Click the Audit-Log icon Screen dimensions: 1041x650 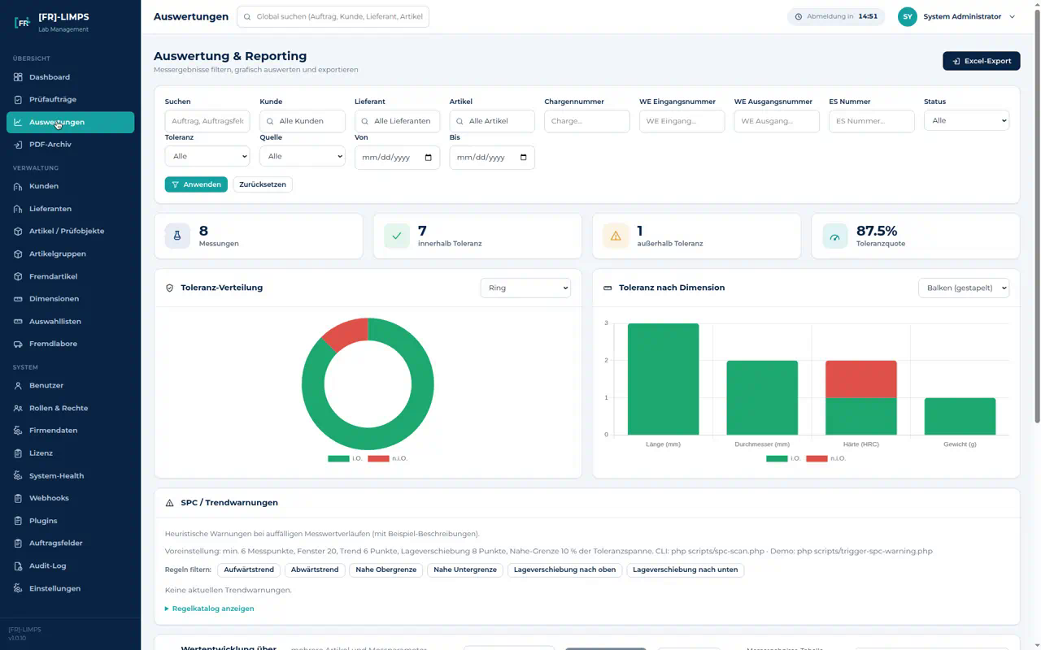[18, 565]
